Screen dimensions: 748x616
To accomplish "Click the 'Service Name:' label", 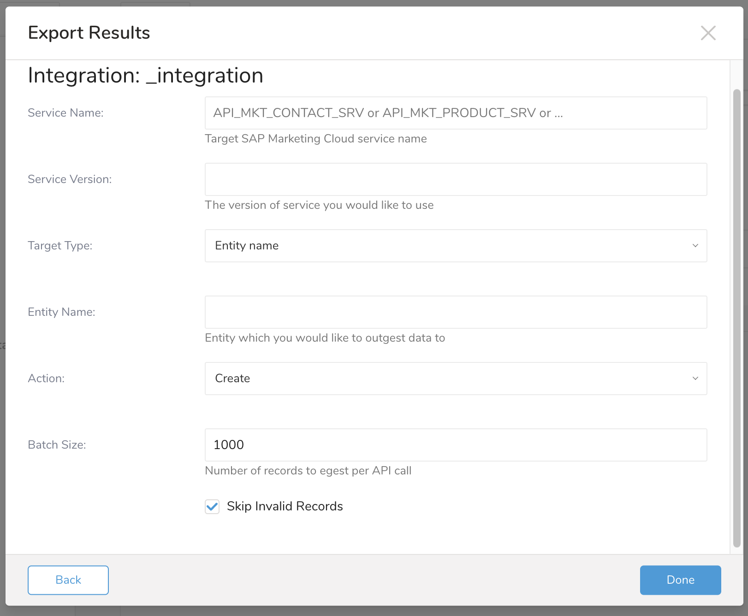I will 65,113.
